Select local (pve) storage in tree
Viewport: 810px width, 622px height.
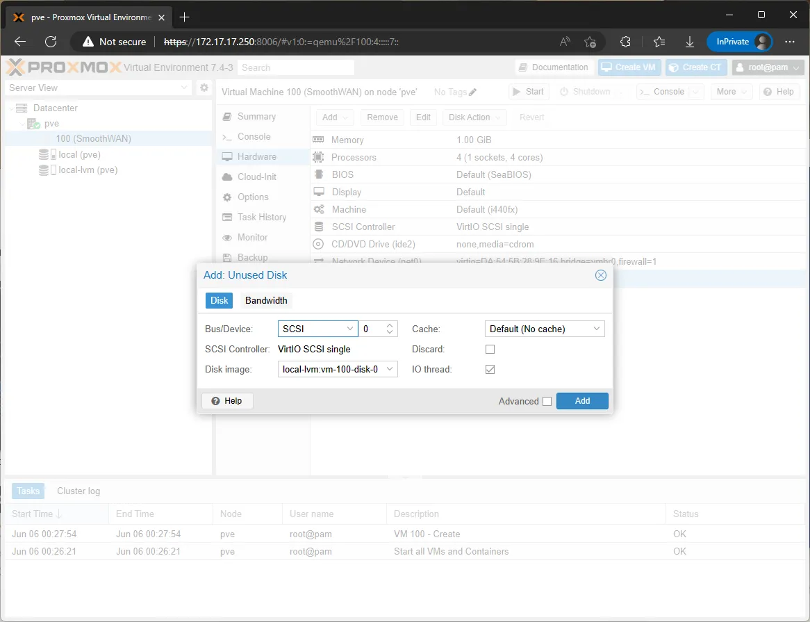[80, 154]
